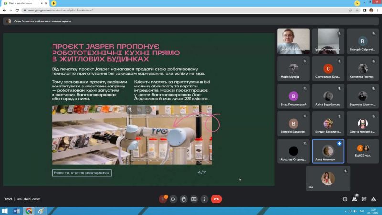Select Анна Антонюк speaking tile

(x=328, y=151)
